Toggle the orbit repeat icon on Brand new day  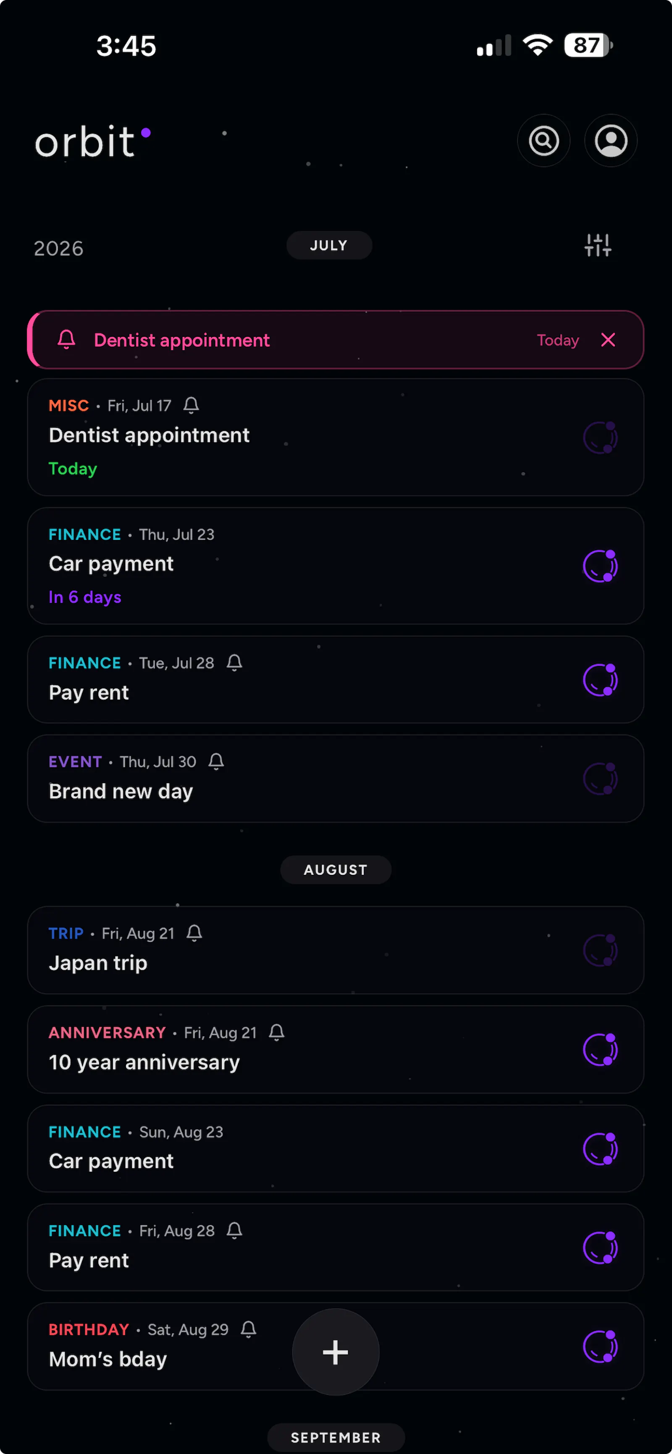(x=600, y=779)
